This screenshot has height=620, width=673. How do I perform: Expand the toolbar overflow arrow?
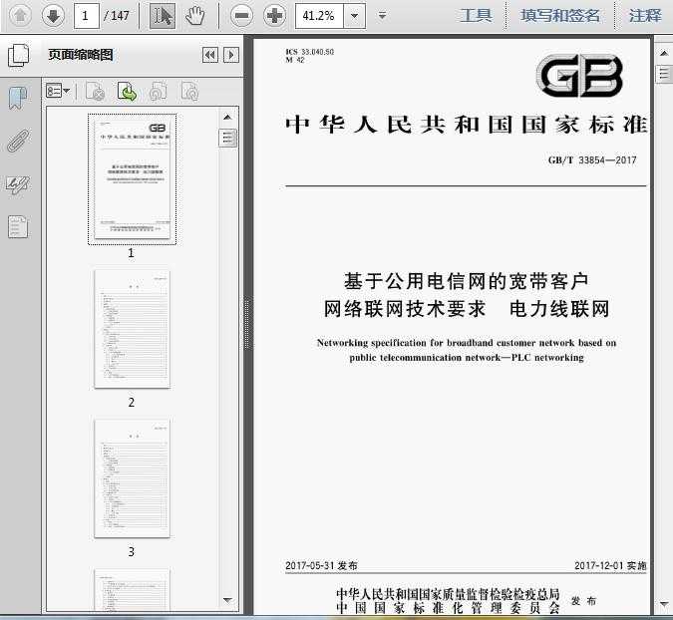coord(382,16)
